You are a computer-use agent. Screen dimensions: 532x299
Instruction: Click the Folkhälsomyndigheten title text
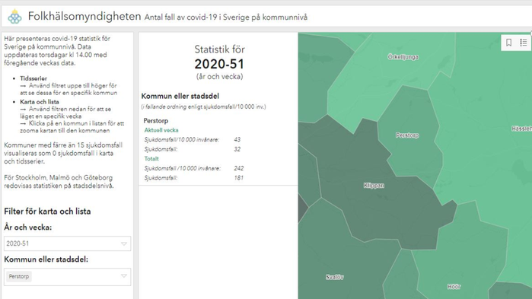(84, 16)
